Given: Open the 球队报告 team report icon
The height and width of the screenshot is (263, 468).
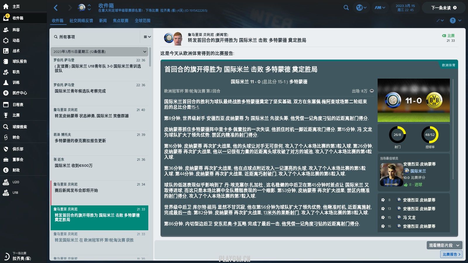Looking at the screenshot, I should (x=6, y=61).
